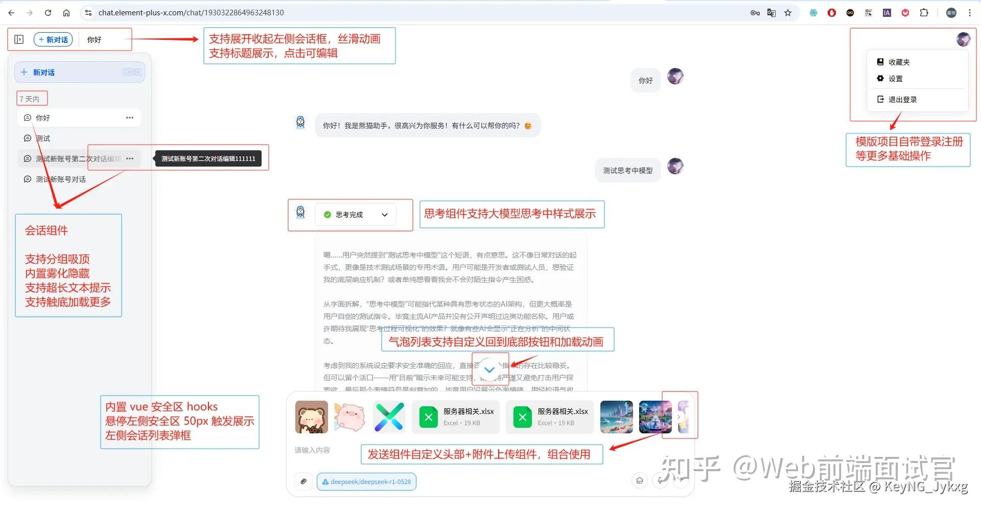Attach a file using the paperclip icon
981x508 pixels.
pos(303,481)
